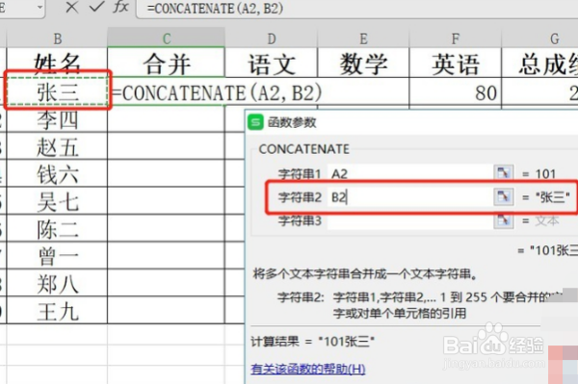578x384 pixels.
Task: Open name box dropdown arrow
Action: 39,7
